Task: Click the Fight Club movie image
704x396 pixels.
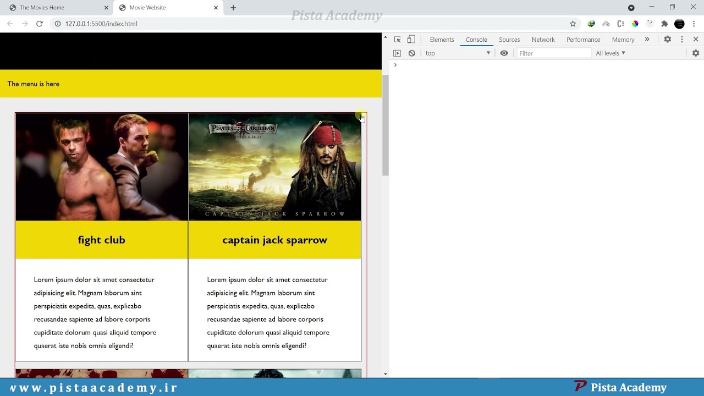Action: pos(102,167)
